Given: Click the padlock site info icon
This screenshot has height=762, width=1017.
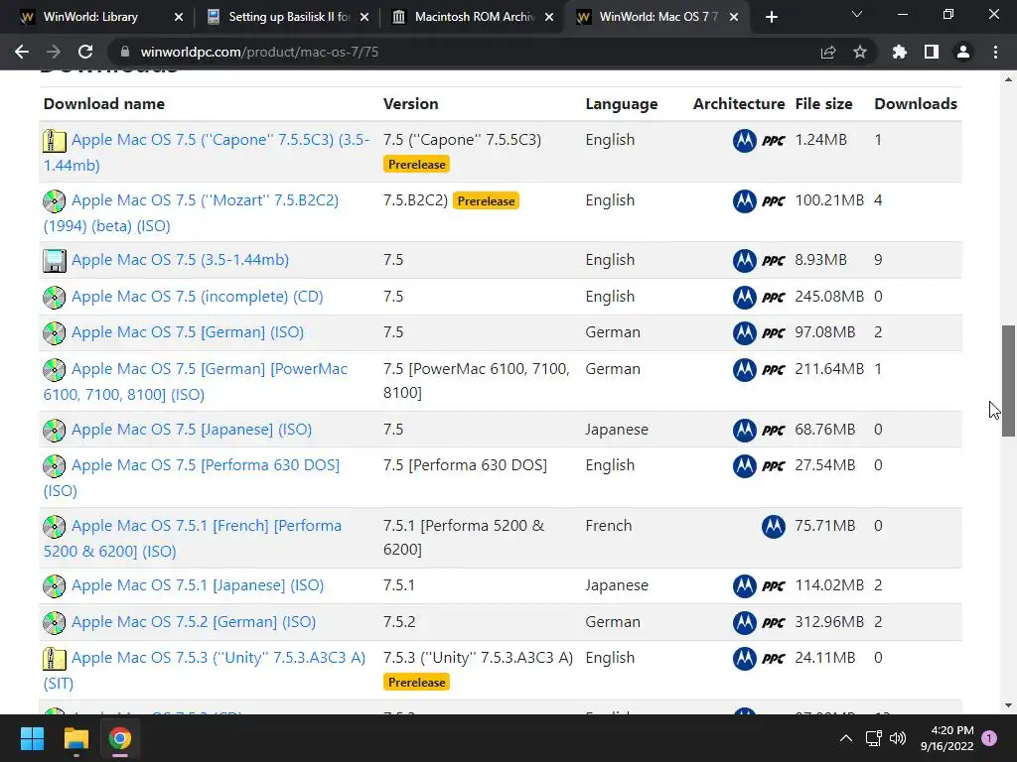Looking at the screenshot, I should click(125, 52).
